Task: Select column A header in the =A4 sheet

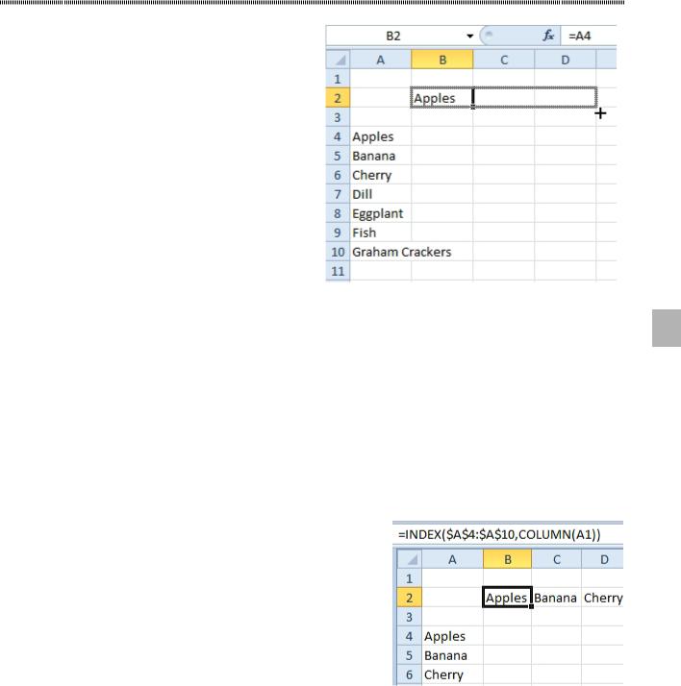Action: (381, 60)
